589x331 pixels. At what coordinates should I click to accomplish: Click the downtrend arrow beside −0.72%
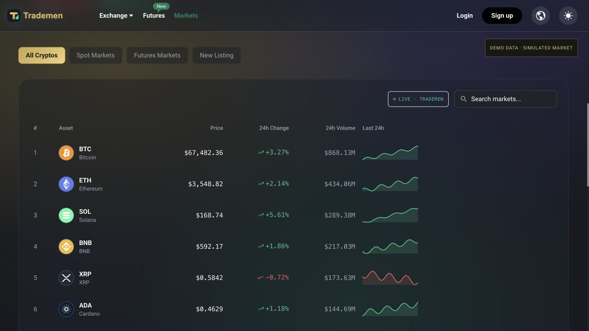pyautogui.click(x=261, y=278)
